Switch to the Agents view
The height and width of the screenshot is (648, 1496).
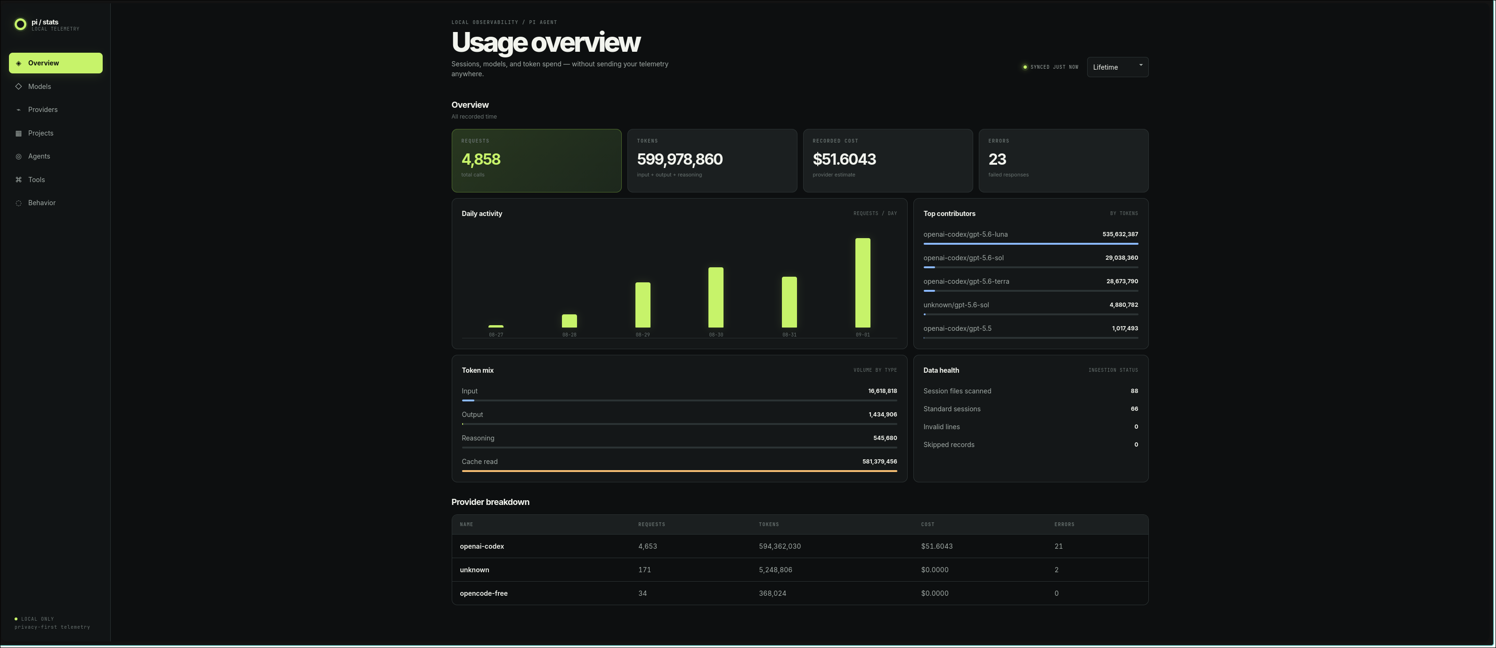[56, 157]
